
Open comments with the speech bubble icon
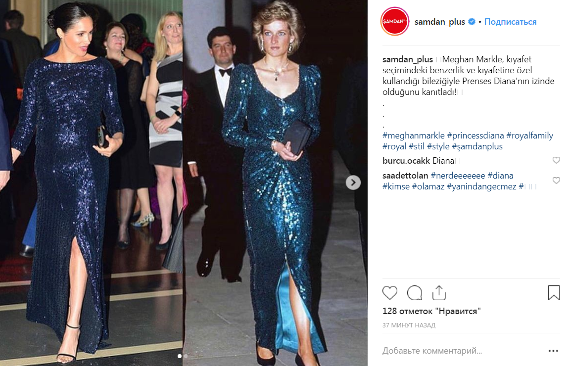click(x=415, y=293)
